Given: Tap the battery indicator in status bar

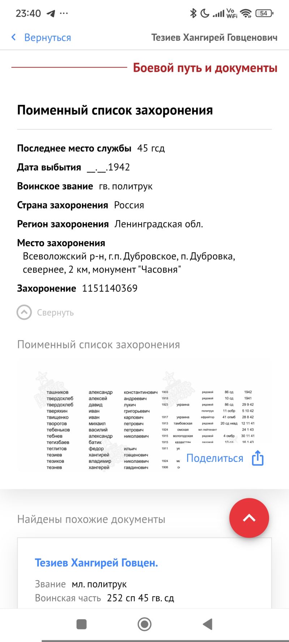Looking at the screenshot, I should pyautogui.click(x=264, y=13).
